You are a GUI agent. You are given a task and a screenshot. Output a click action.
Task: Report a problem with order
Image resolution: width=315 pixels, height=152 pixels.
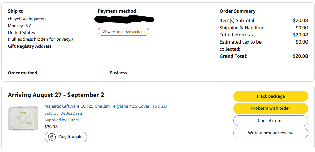pyautogui.click(x=270, y=108)
